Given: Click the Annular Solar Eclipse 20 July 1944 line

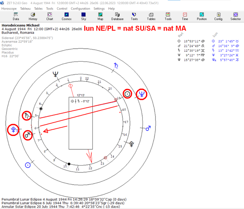Looking at the screenshot, I should point(61,207).
